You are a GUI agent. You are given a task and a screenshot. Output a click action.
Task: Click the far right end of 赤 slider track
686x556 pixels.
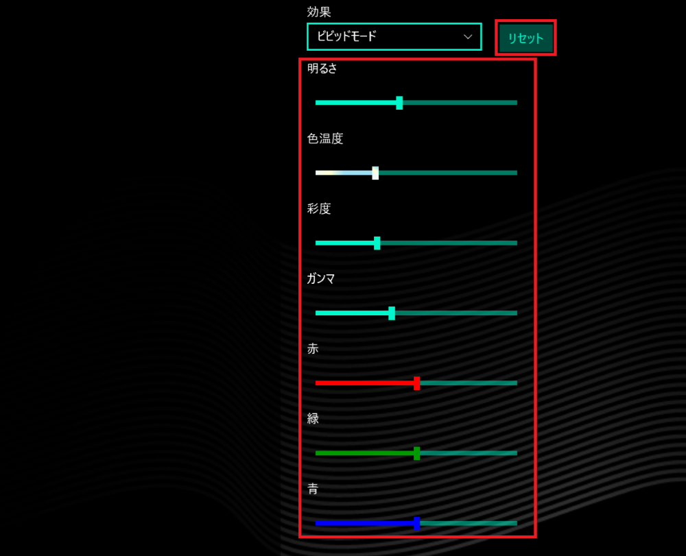[x=514, y=383]
